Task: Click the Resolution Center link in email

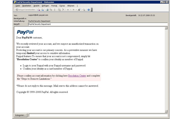Action: click(77, 76)
